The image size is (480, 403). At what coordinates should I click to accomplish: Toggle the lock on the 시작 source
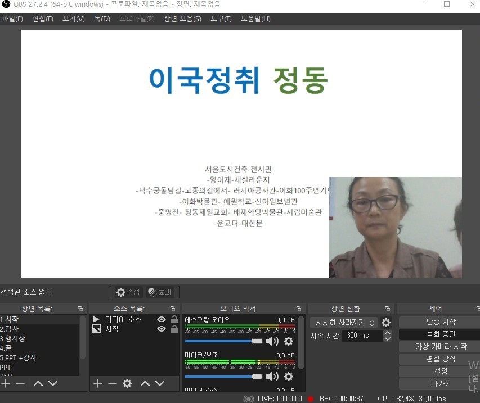pos(174,329)
